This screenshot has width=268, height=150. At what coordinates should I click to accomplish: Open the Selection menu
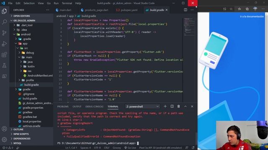29,3
